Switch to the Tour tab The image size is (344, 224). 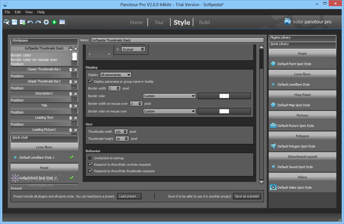(159, 22)
